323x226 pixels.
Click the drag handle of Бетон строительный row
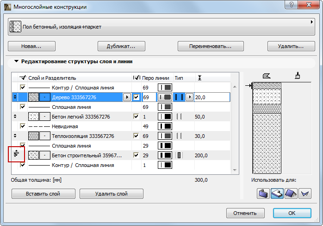[x=16, y=154]
